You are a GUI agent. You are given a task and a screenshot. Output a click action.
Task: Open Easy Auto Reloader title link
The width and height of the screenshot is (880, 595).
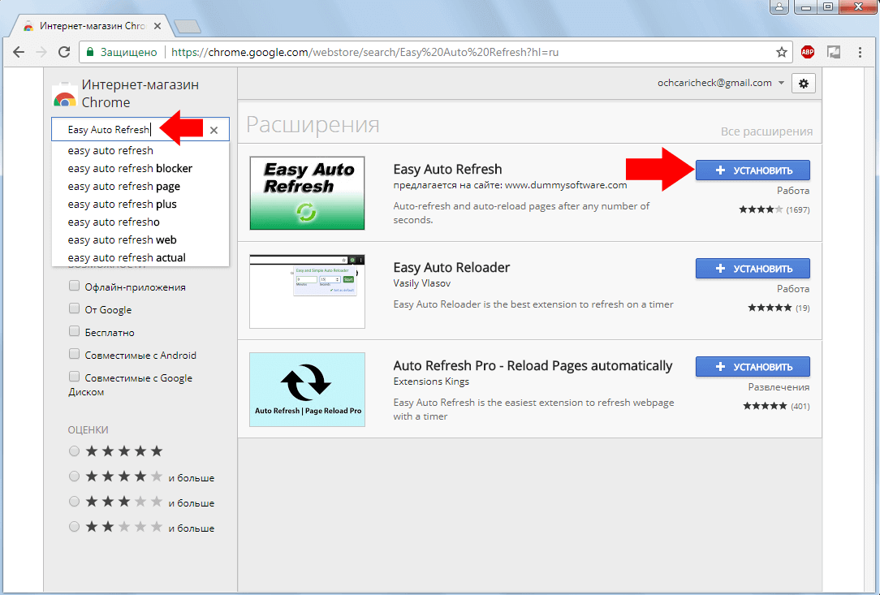coord(451,268)
